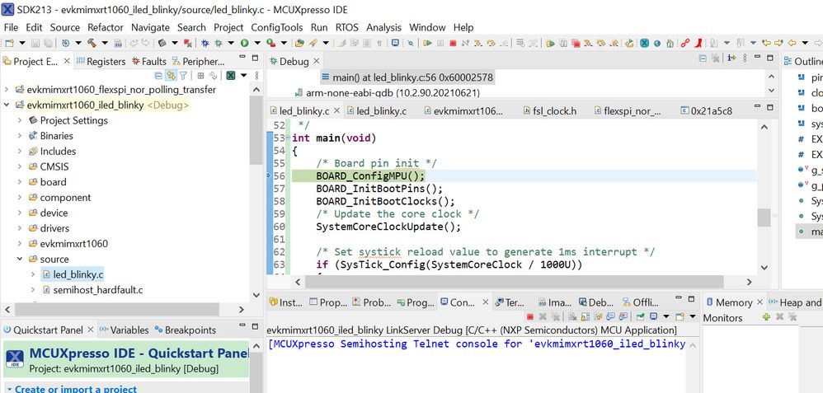
Task: Switch to the Faults tab
Action: (149, 62)
